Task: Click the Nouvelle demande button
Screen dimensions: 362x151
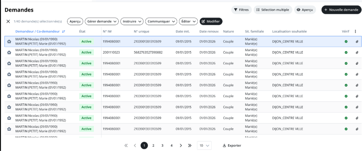Action: pos(341,10)
